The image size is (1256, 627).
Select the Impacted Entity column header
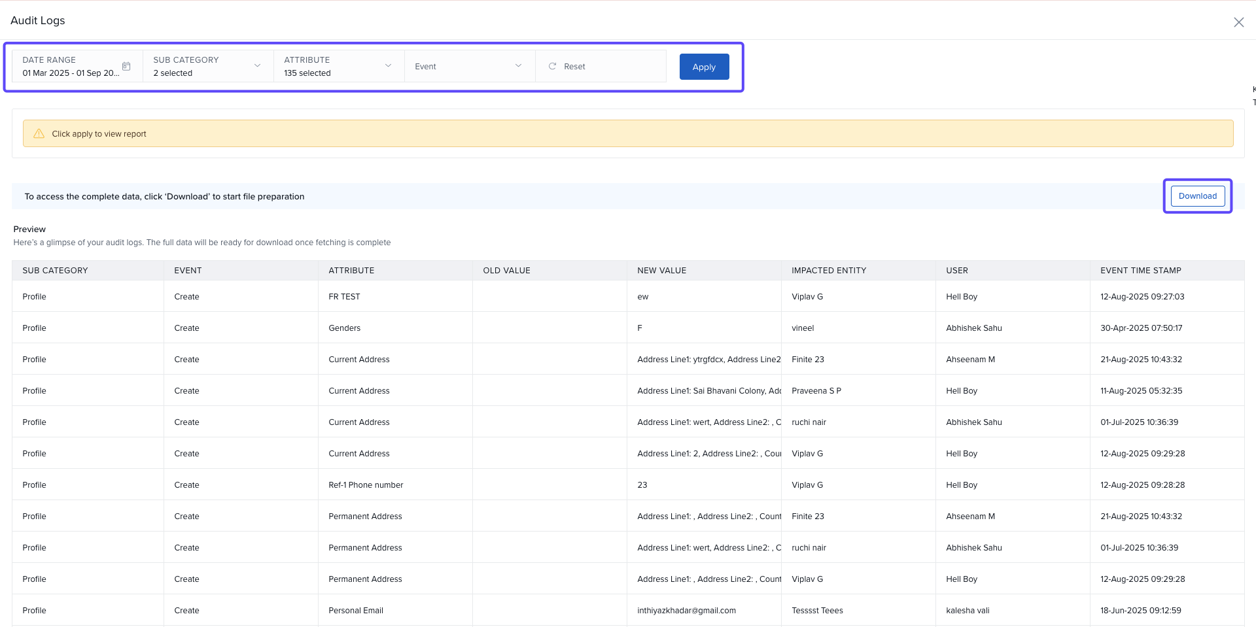point(828,271)
